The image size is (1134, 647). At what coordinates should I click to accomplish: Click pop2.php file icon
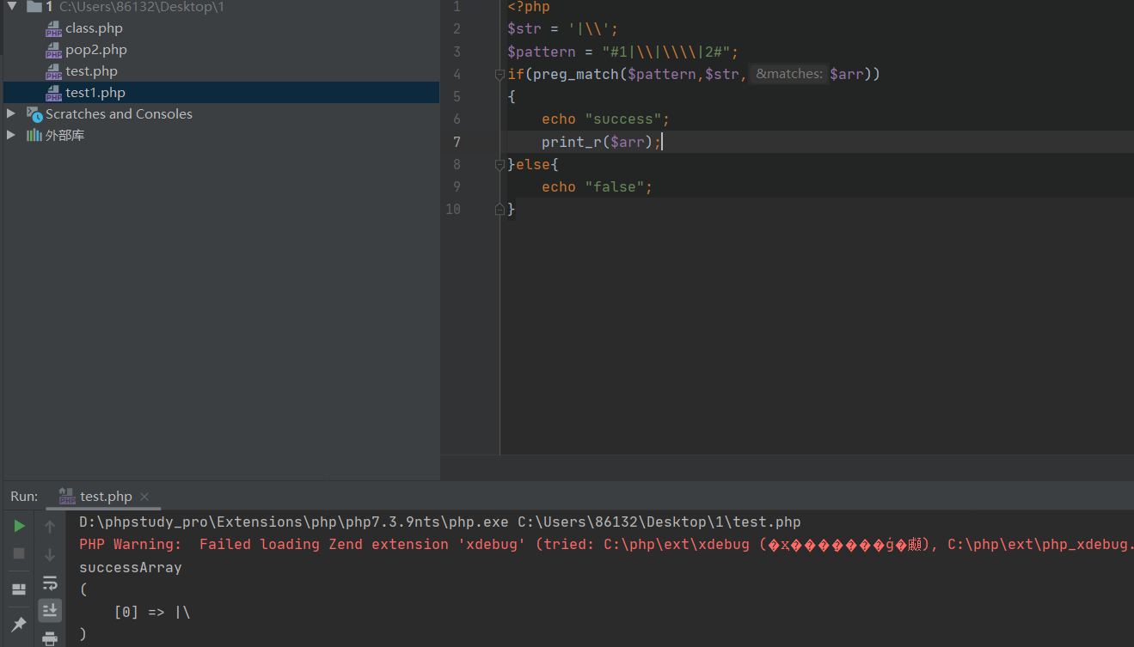[x=53, y=51]
